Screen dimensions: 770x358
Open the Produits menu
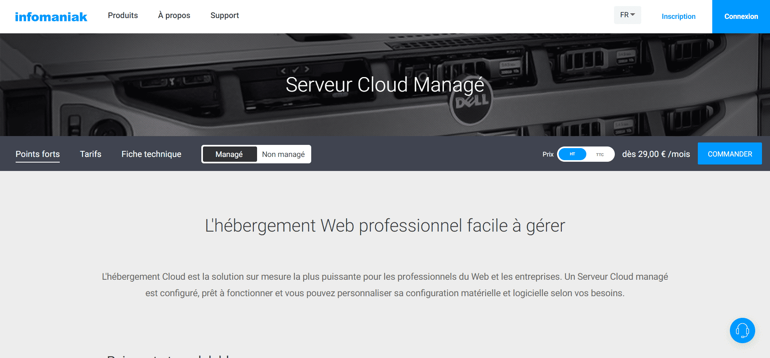click(123, 15)
